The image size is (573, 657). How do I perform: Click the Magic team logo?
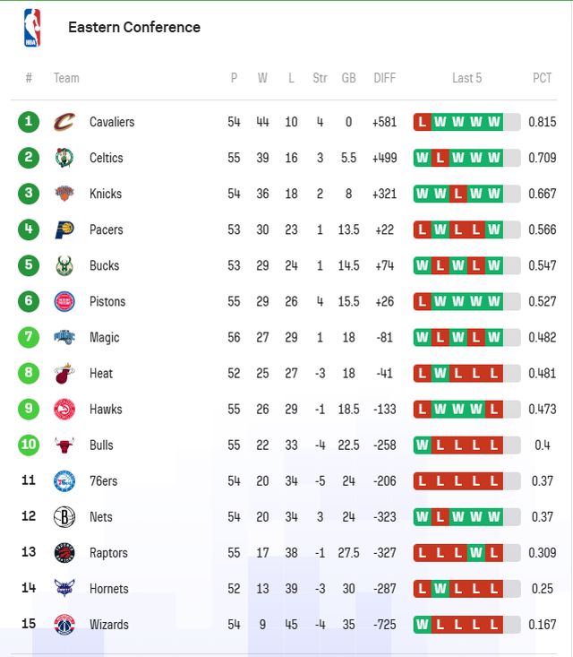point(64,337)
